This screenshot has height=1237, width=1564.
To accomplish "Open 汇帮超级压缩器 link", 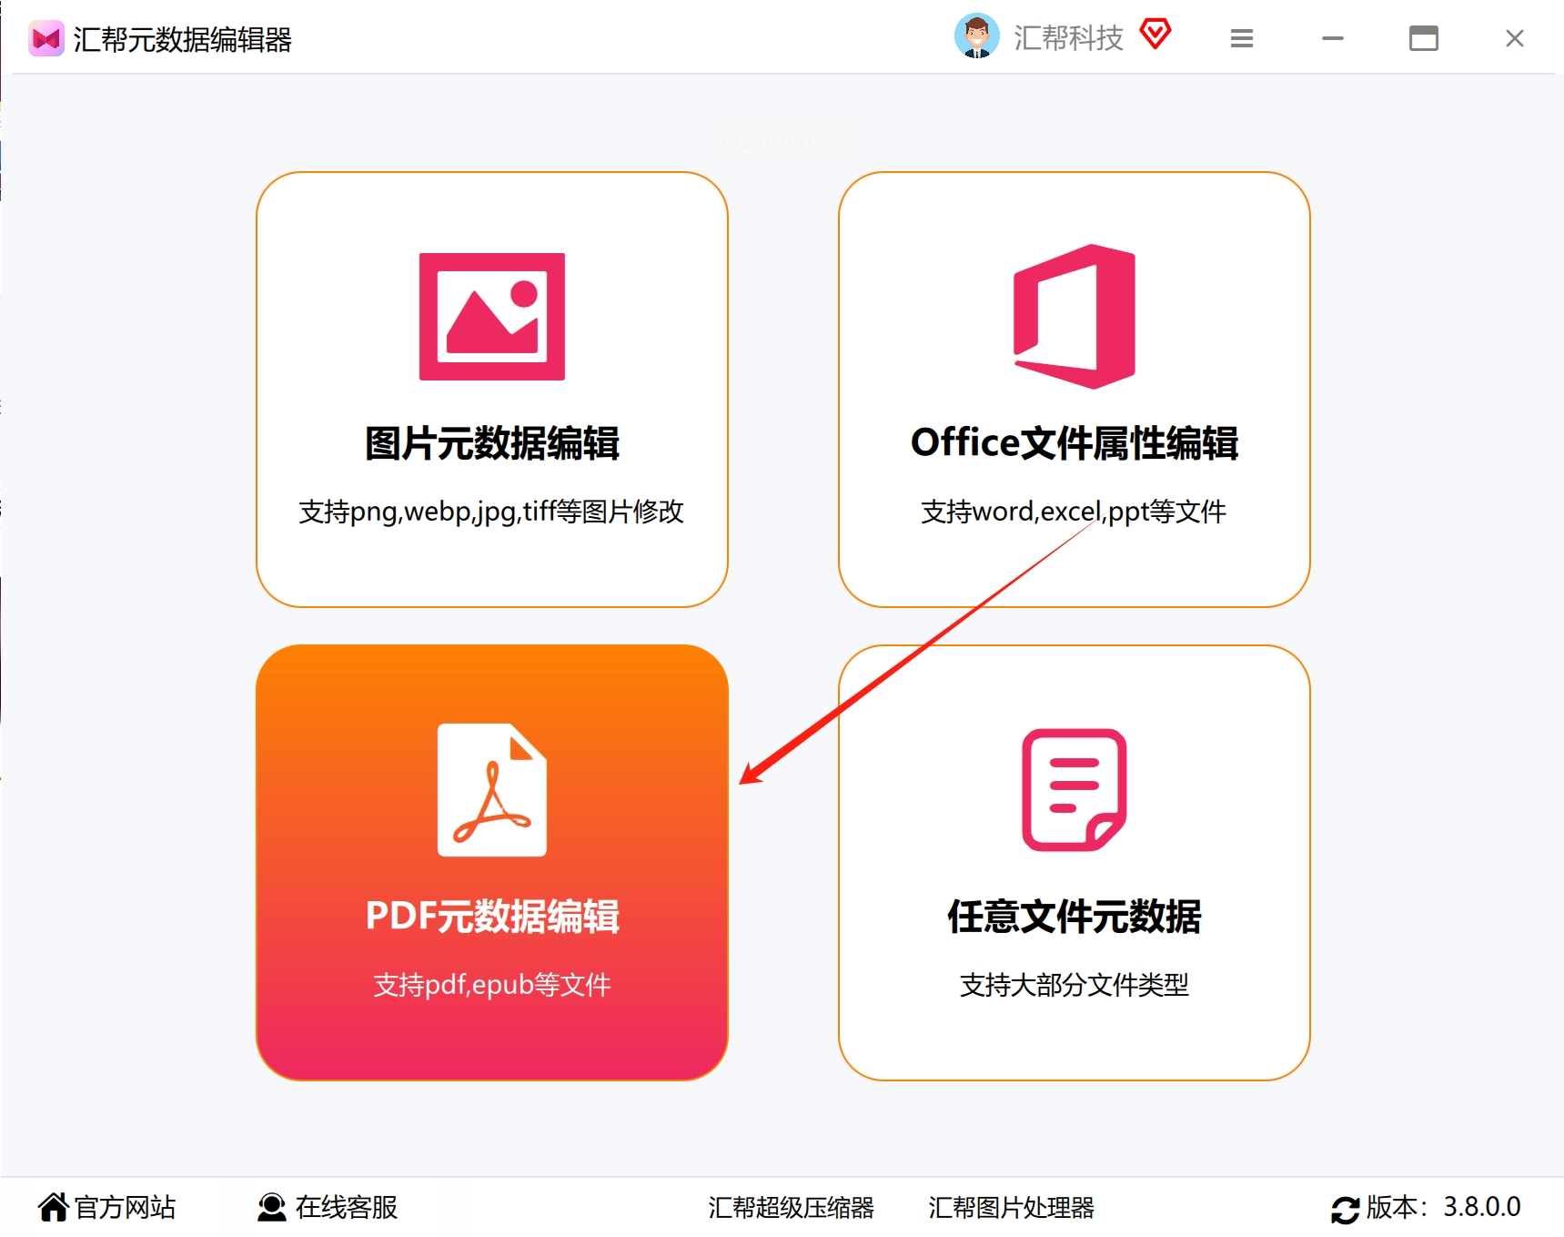I will [x=791, y=1208].
